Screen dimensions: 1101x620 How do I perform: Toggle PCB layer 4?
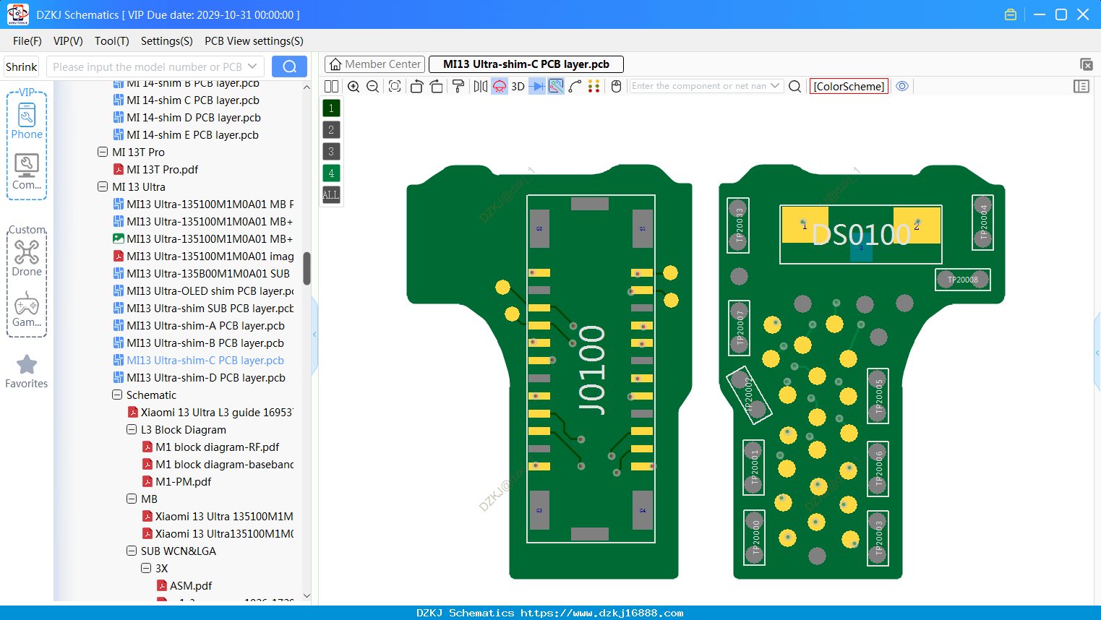331,173
